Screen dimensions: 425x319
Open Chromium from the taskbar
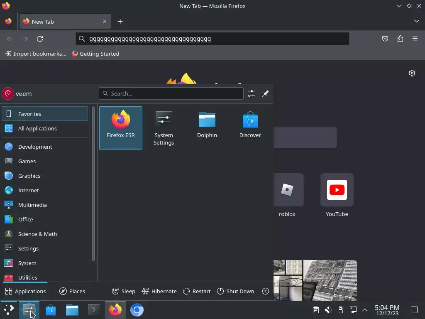click(137, 310)
